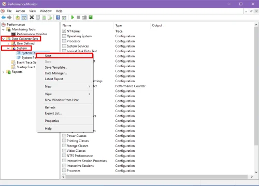Choose Save Template... from the context menu
This screenshot has width=259, height=186.
tap(65, 67)
